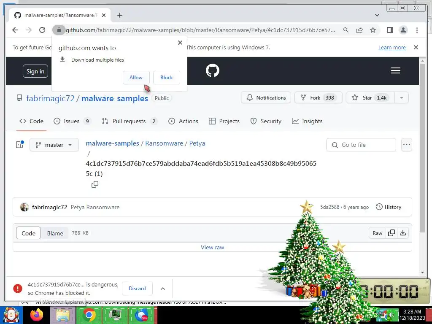The height and width of the screenshot is (324, 432).
Task: Open the malware-samples repository link
Action: click(x=115, y=98)
